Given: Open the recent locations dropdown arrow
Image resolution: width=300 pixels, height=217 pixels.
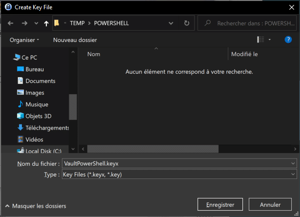Looking at the screenshot, I should click(36, 23).
